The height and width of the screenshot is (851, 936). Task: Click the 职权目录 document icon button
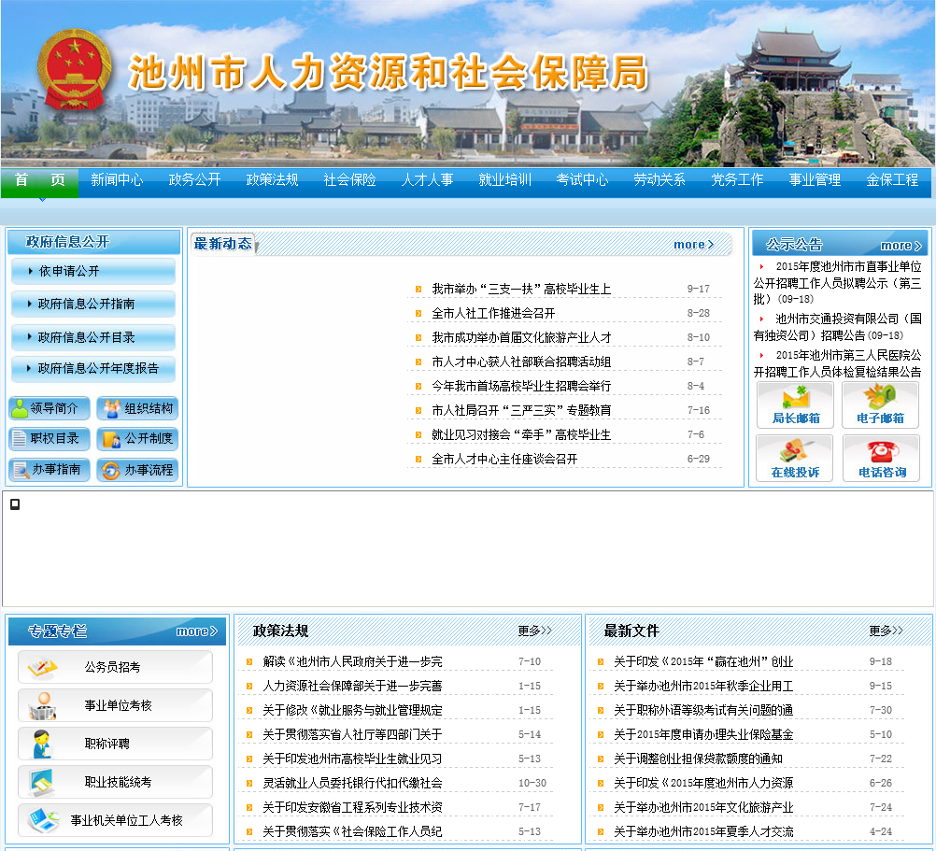click(50, 439)
